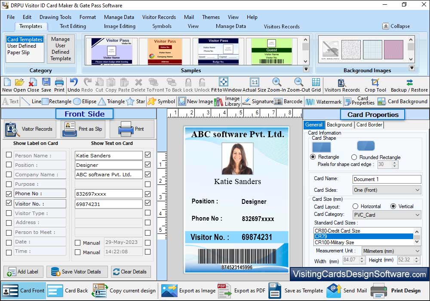Screen dimensions: 430x301
Task: Click Save as Template
Action: (x=296, y=291)
